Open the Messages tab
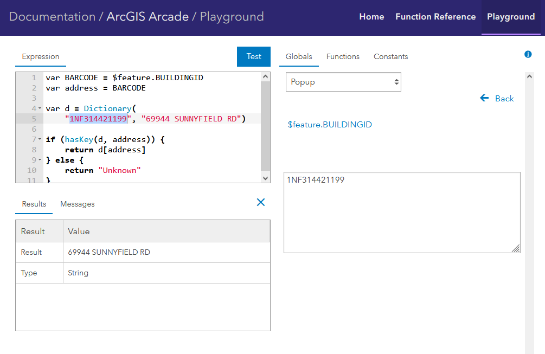Image resolution: width=545 pixels, height=354 pixels. pyautogui.click(x=77, y=204)
